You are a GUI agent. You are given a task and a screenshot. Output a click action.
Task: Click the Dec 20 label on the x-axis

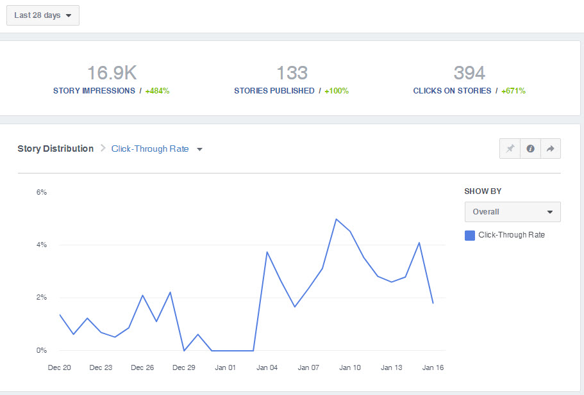(60, 367)
